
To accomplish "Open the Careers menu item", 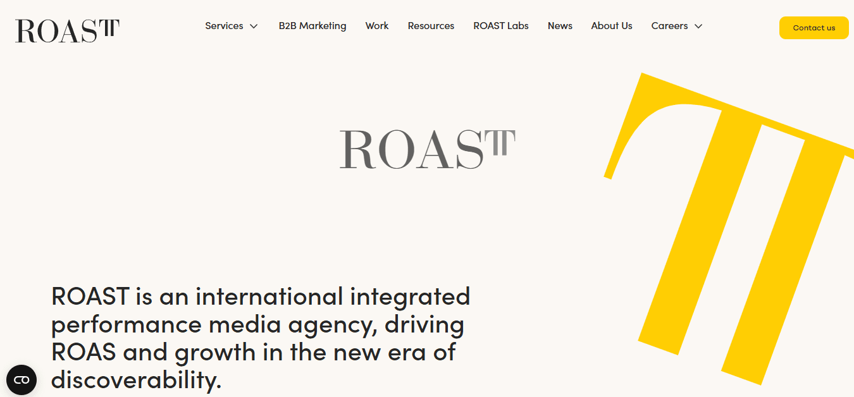I will tap(669, 26).
